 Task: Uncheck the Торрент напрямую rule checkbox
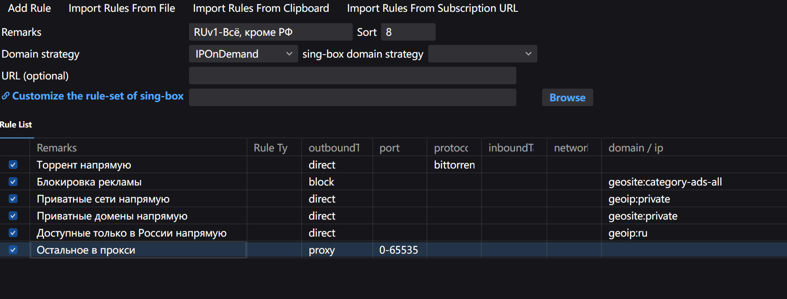coord(13,165)
